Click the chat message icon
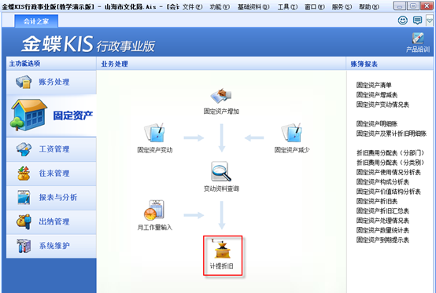Screen dimensions: 436x293 tap(417, 20)
